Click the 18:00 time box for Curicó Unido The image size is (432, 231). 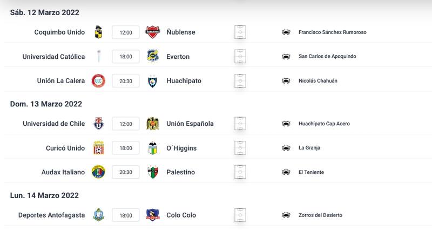pos(126,148)
